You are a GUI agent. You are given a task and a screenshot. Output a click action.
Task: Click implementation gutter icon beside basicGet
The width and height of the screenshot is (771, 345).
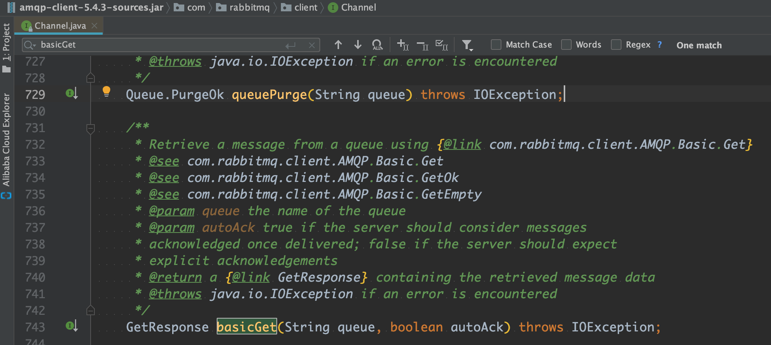(x=71, y=325)
